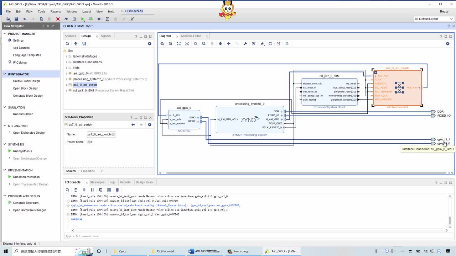456x256 pixels.
Task: Open the Flow menu
Action: (29, 11)
